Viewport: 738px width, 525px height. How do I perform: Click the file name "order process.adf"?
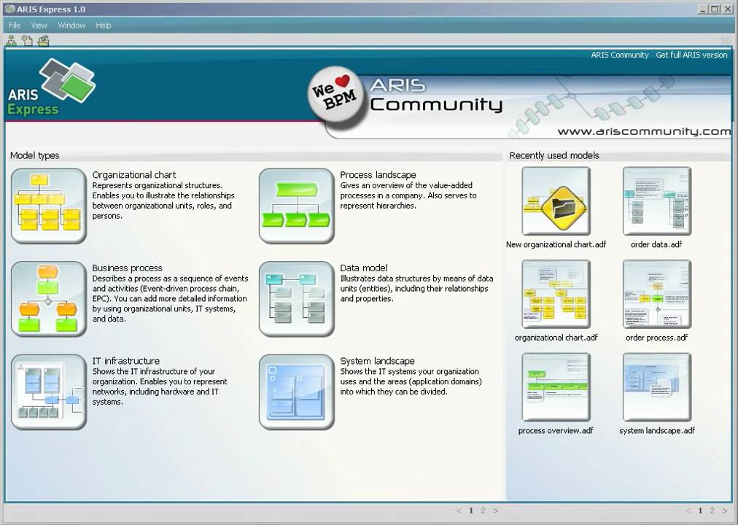pyautogui.click(x=656, y=338)
